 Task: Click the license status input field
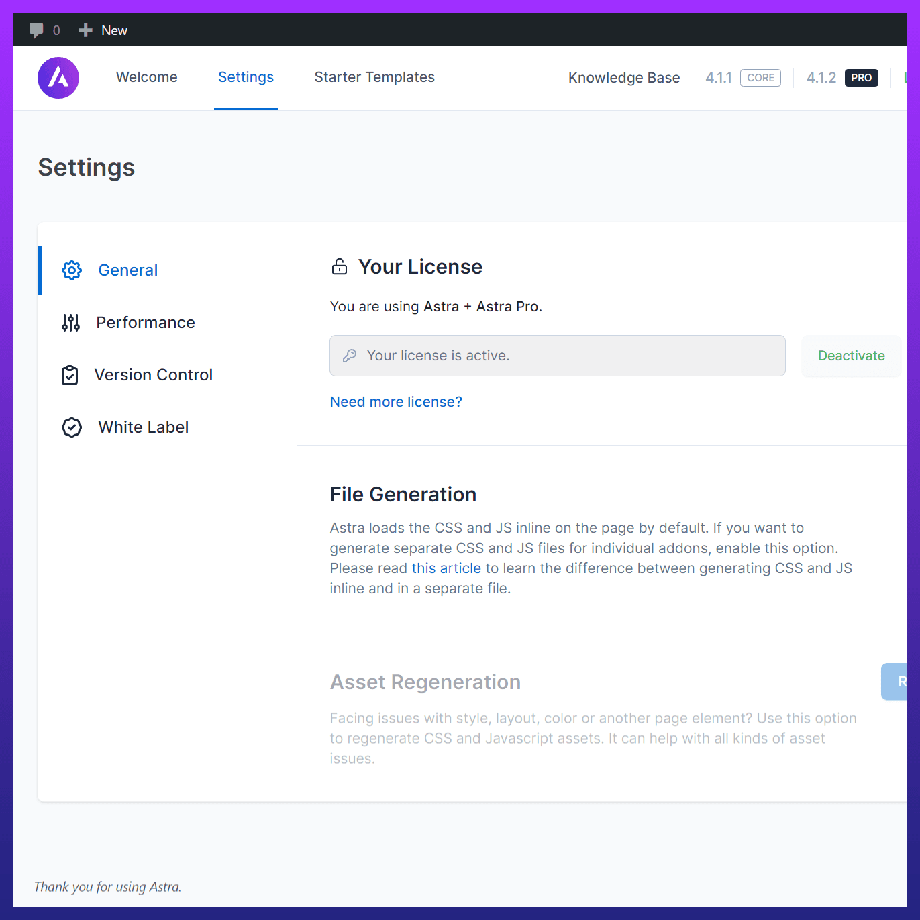click(x=558, y=356)
